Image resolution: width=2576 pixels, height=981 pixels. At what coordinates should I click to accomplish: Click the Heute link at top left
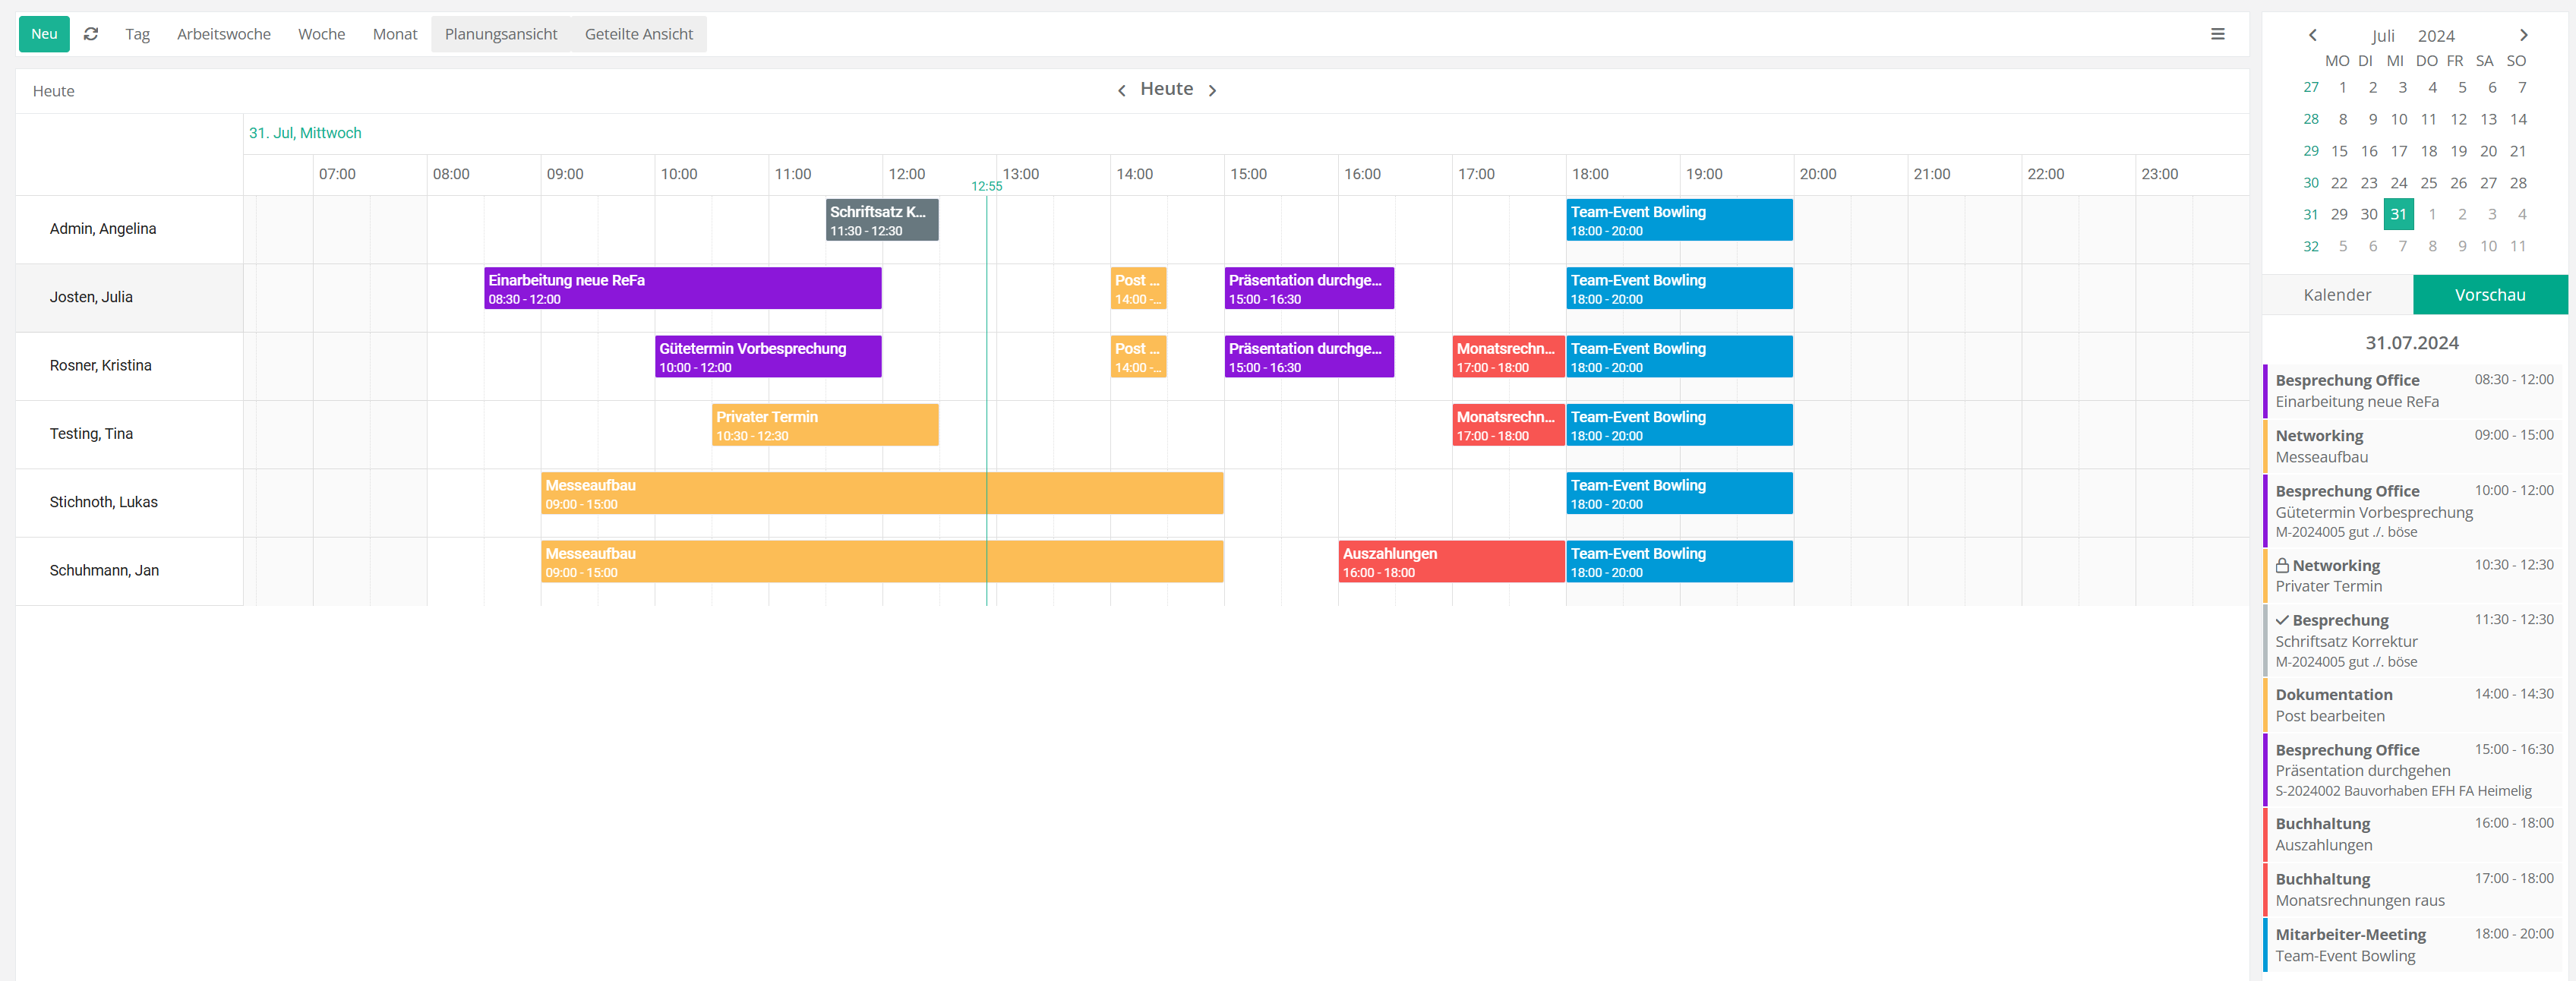pos(53,91)
